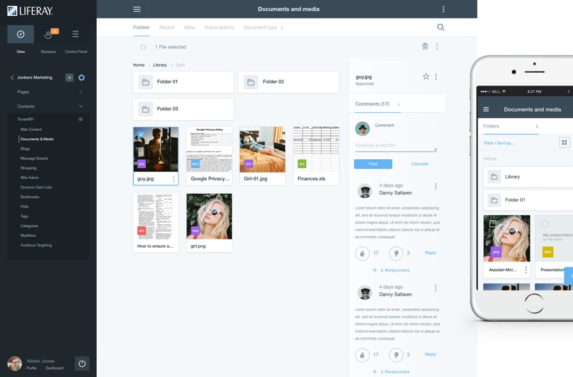Open Scope001 settings gear

pyautogui.click(x=80, y=119)
